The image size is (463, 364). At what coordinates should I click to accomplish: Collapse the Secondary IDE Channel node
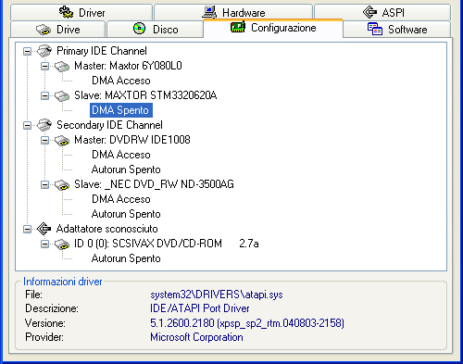pos(27,125)
